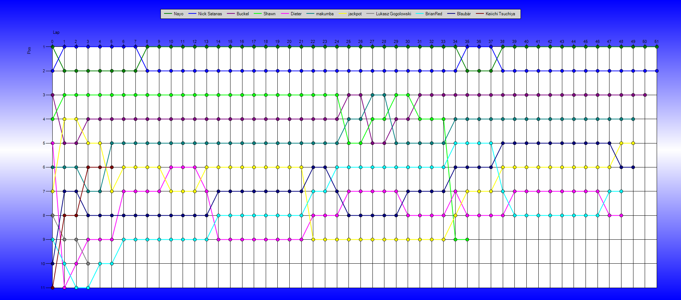Click the Lap axis title
Image resolution: width=681 pixels, height=300 pixels.
(x=56, y=32)
